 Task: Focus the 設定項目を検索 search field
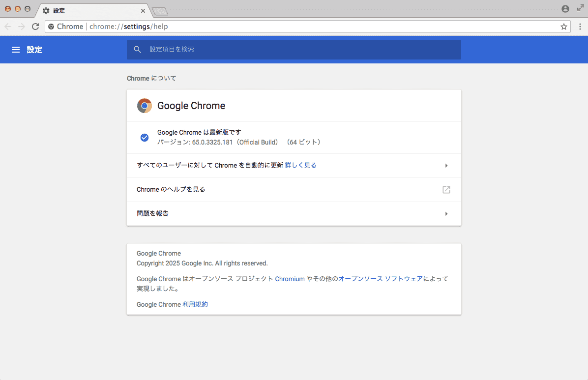(x=294, y=50)
